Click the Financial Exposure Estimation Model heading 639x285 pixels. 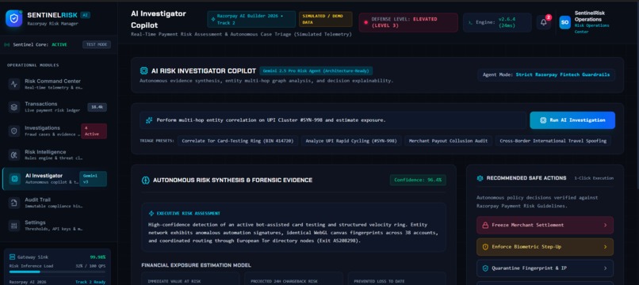tap(196, 265)
